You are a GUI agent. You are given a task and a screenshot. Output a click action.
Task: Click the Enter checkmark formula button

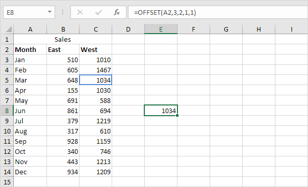(98, 13)
